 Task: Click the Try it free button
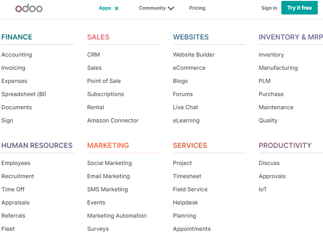[299, 8]
